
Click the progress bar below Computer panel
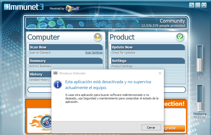(x=39, y=90)
